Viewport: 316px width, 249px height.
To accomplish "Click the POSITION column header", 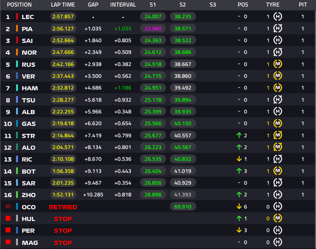I will tap(19, 4).
